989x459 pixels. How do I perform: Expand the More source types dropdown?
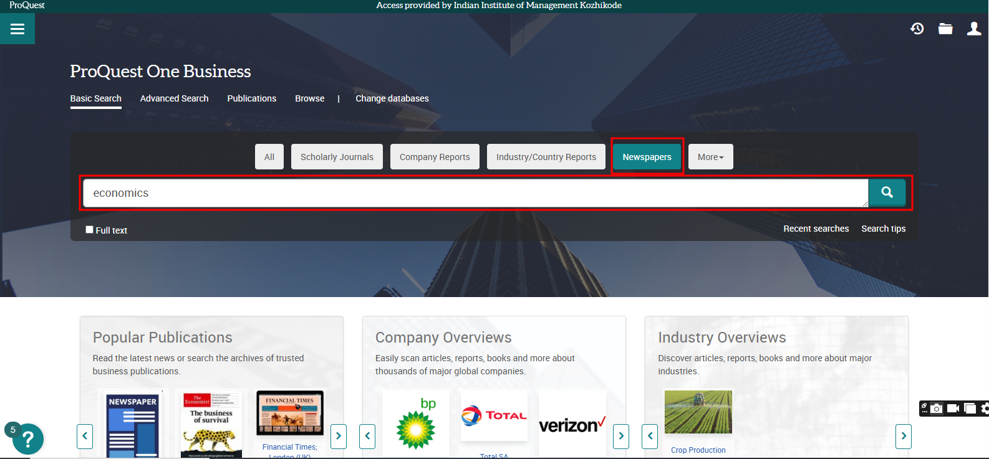[x=710, y=157]
